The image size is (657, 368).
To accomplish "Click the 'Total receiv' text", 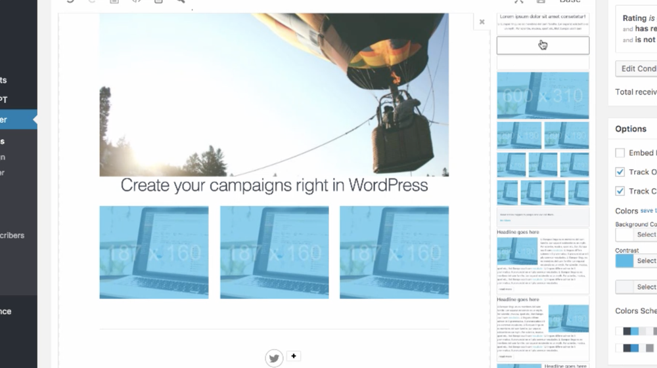I will [x=635, y=92].
